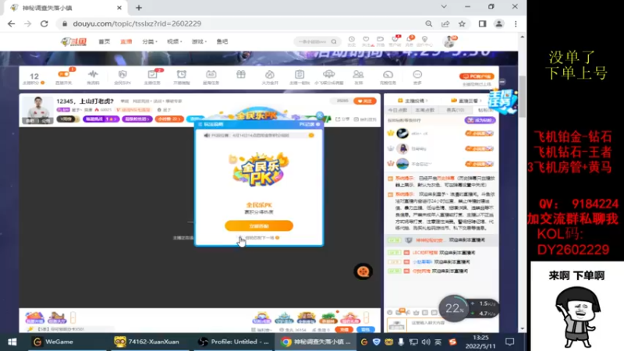The image size is (624, 351).
Task: Tick the checkbox below the PK popup button
Action: tap(239, 238)
